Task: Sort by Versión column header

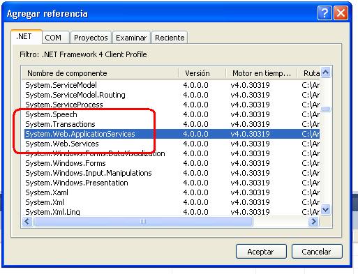Action: (x=202, y=73)
